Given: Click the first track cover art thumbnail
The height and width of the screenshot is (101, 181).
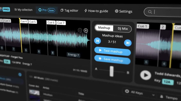Looking at the screenshot, I should point(34,92).
